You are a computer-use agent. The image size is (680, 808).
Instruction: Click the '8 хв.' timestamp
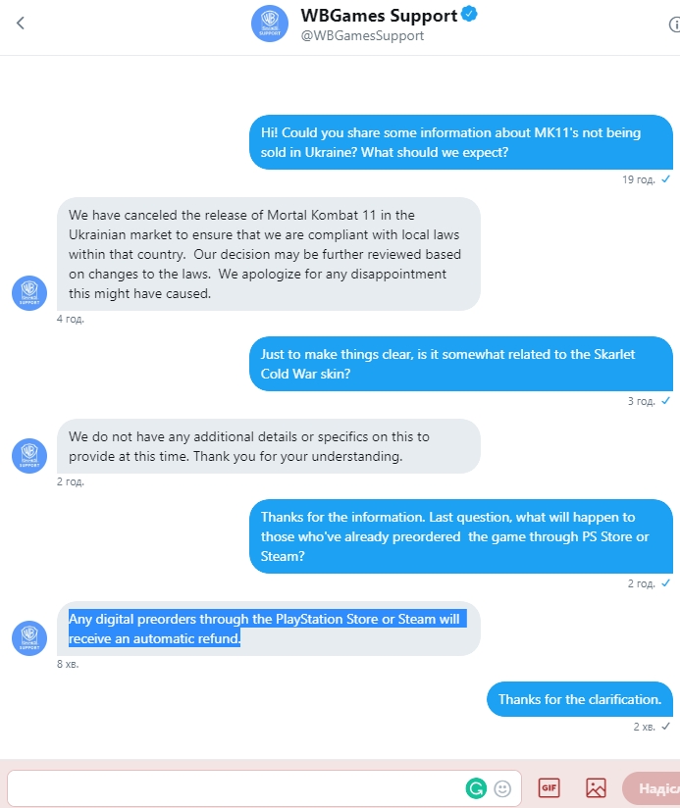[68, 664]
